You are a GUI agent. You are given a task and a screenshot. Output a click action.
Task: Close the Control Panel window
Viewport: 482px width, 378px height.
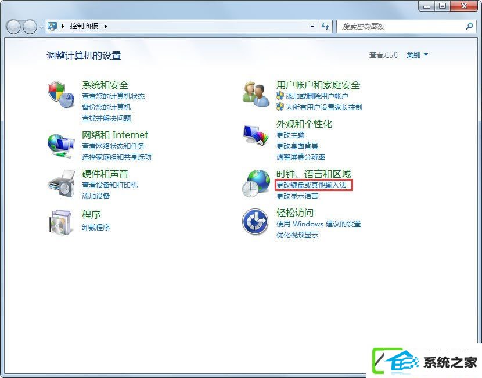point(464,6)
